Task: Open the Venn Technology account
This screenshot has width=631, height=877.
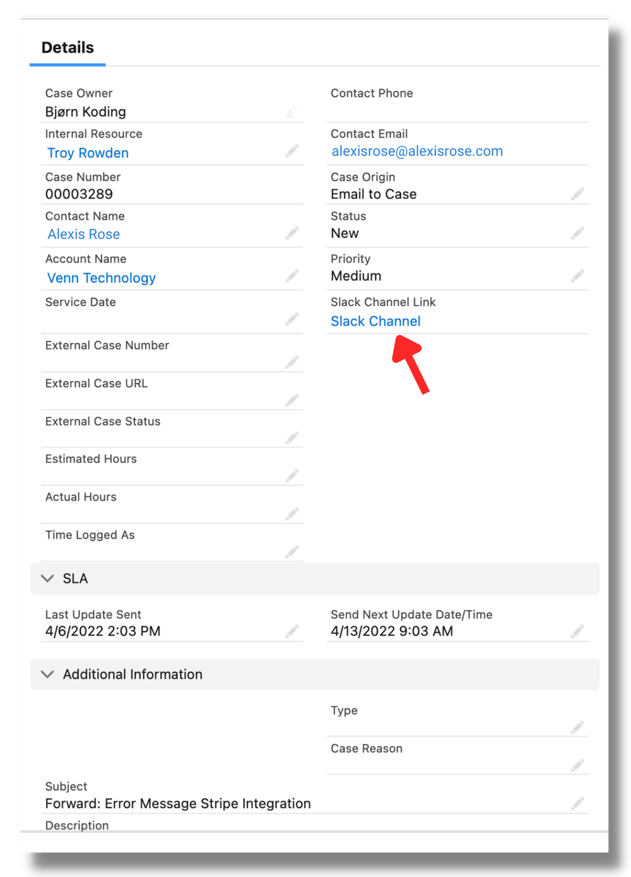Action: pos(101,278)
